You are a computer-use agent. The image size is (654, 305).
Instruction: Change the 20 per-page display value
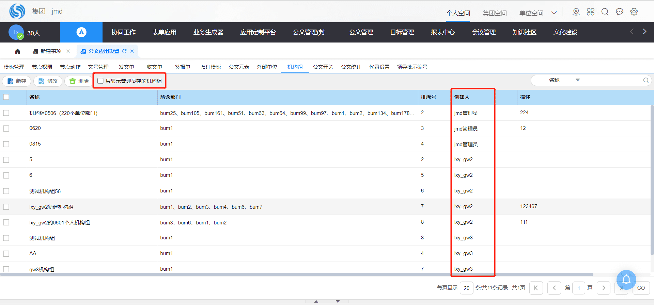(x=466, y=288)
